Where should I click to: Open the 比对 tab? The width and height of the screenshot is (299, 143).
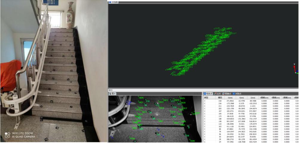218,94
